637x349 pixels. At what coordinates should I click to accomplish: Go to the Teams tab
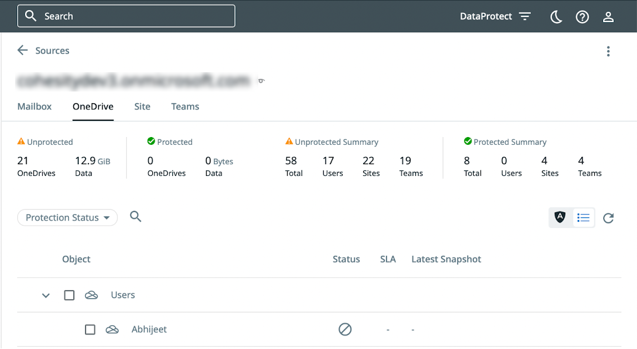click(185, 107)
